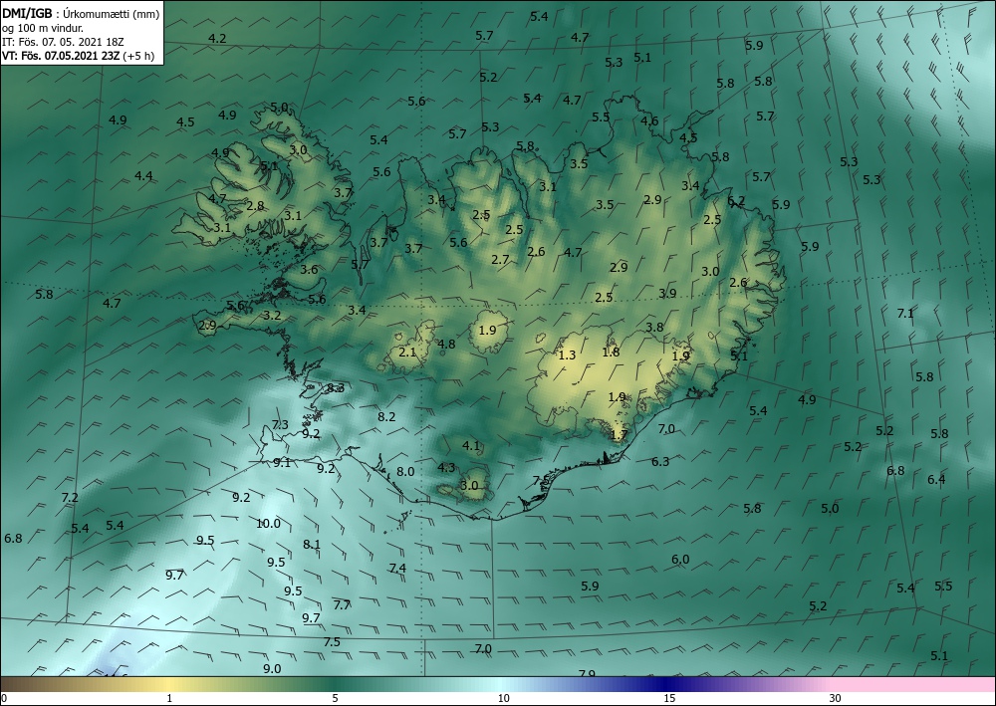Click the 8.1 value offshore
The image size is (996, 706).
pyautogui.click(x=312, y=545)
